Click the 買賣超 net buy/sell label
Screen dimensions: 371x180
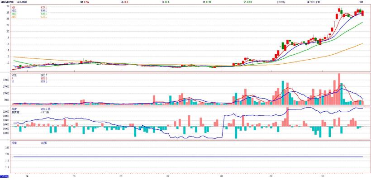pos(15,112)
